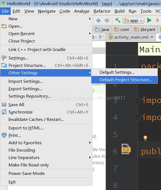Choose Close Project
Screen dimensions: 161x190
tap(46, 41)
